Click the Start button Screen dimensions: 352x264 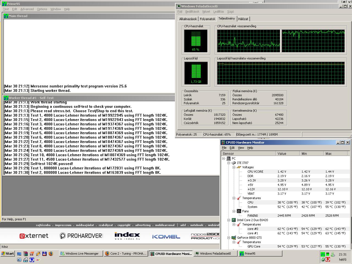click(8, 254)
